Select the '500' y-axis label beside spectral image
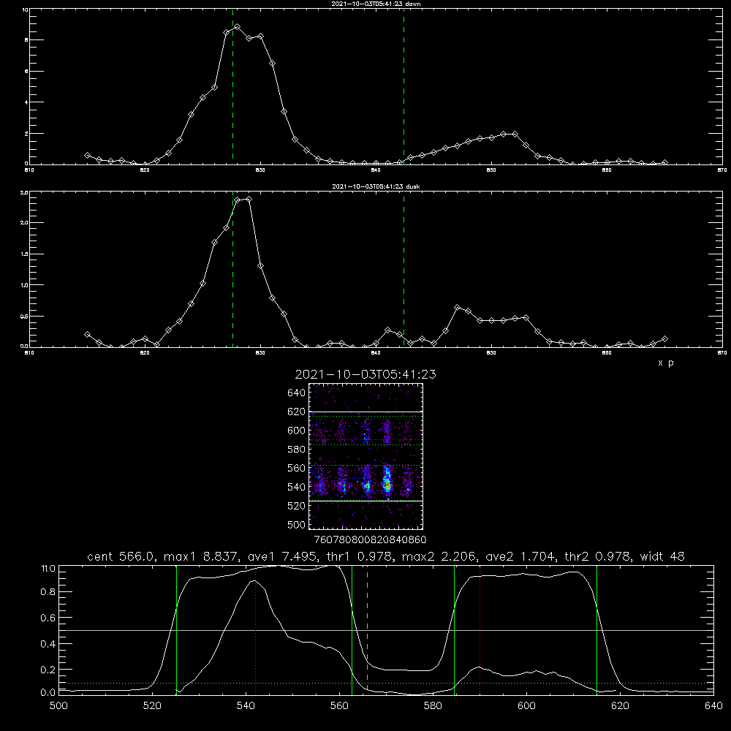Screen dimensions: 731x731 [x=297, y=525]
